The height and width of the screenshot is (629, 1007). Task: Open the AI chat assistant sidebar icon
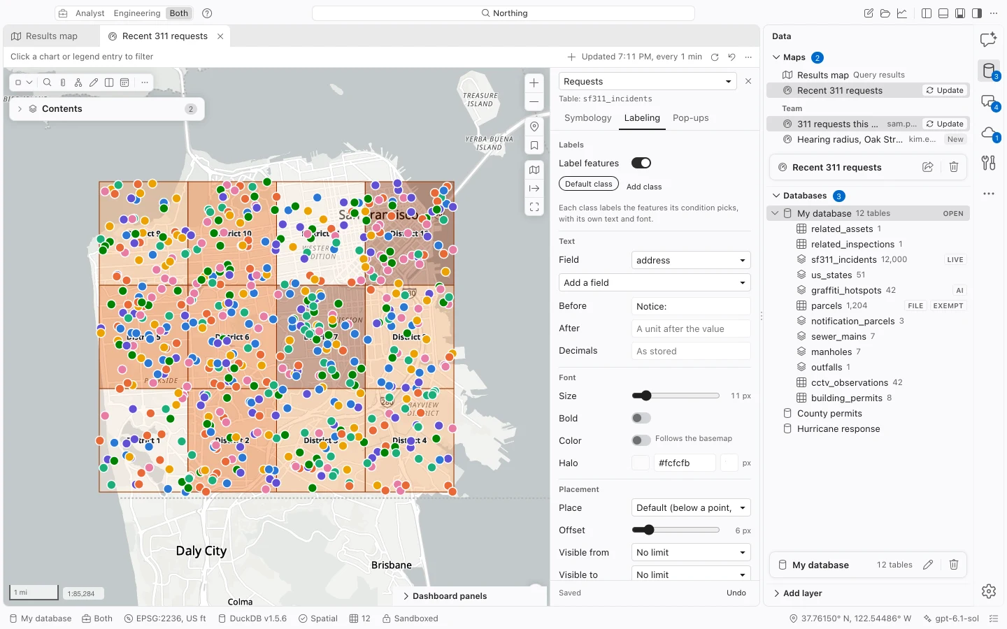988,40
